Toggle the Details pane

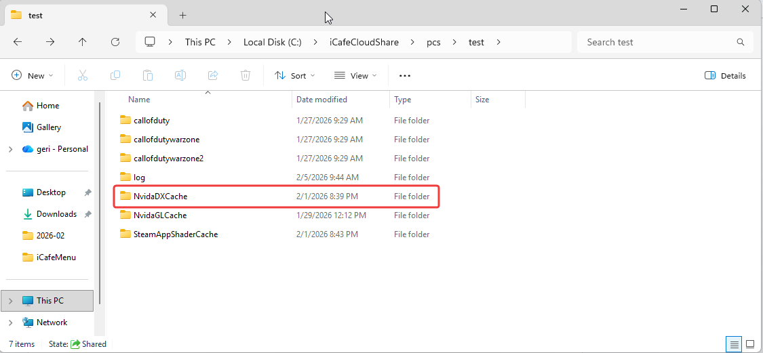pos(725,76)
